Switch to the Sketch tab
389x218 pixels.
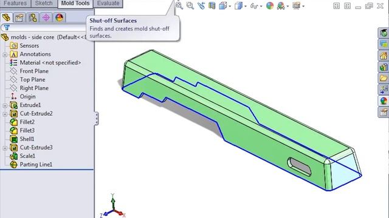[x=44, y=4]
